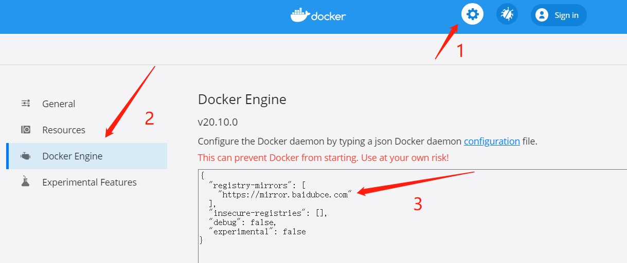Click the Troubleshoot bug icon

point(507,15)
